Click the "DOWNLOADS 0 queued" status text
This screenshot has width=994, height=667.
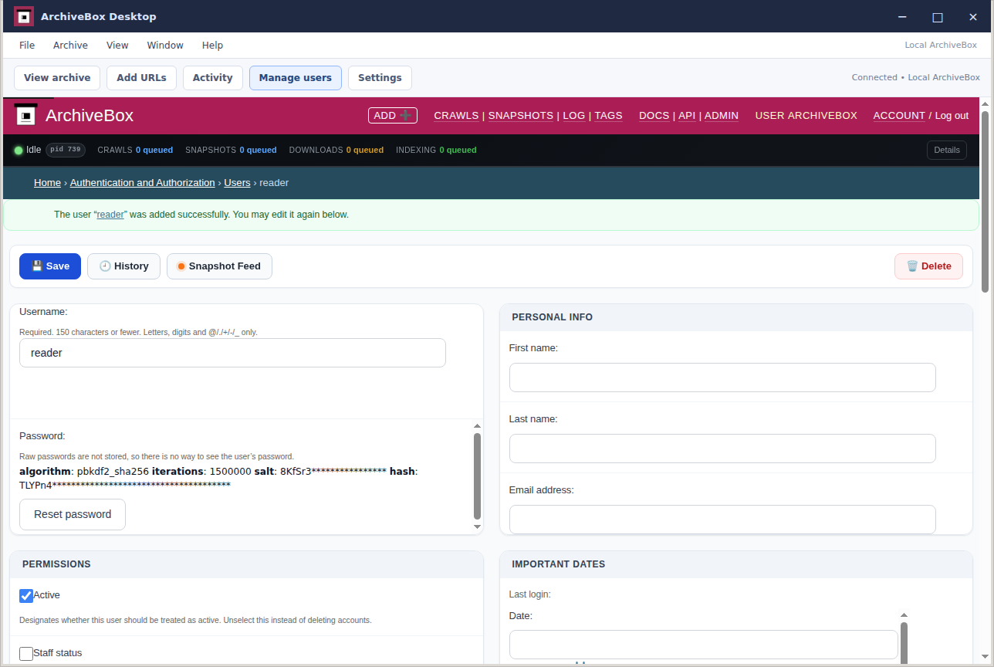(x=336, y=150)
